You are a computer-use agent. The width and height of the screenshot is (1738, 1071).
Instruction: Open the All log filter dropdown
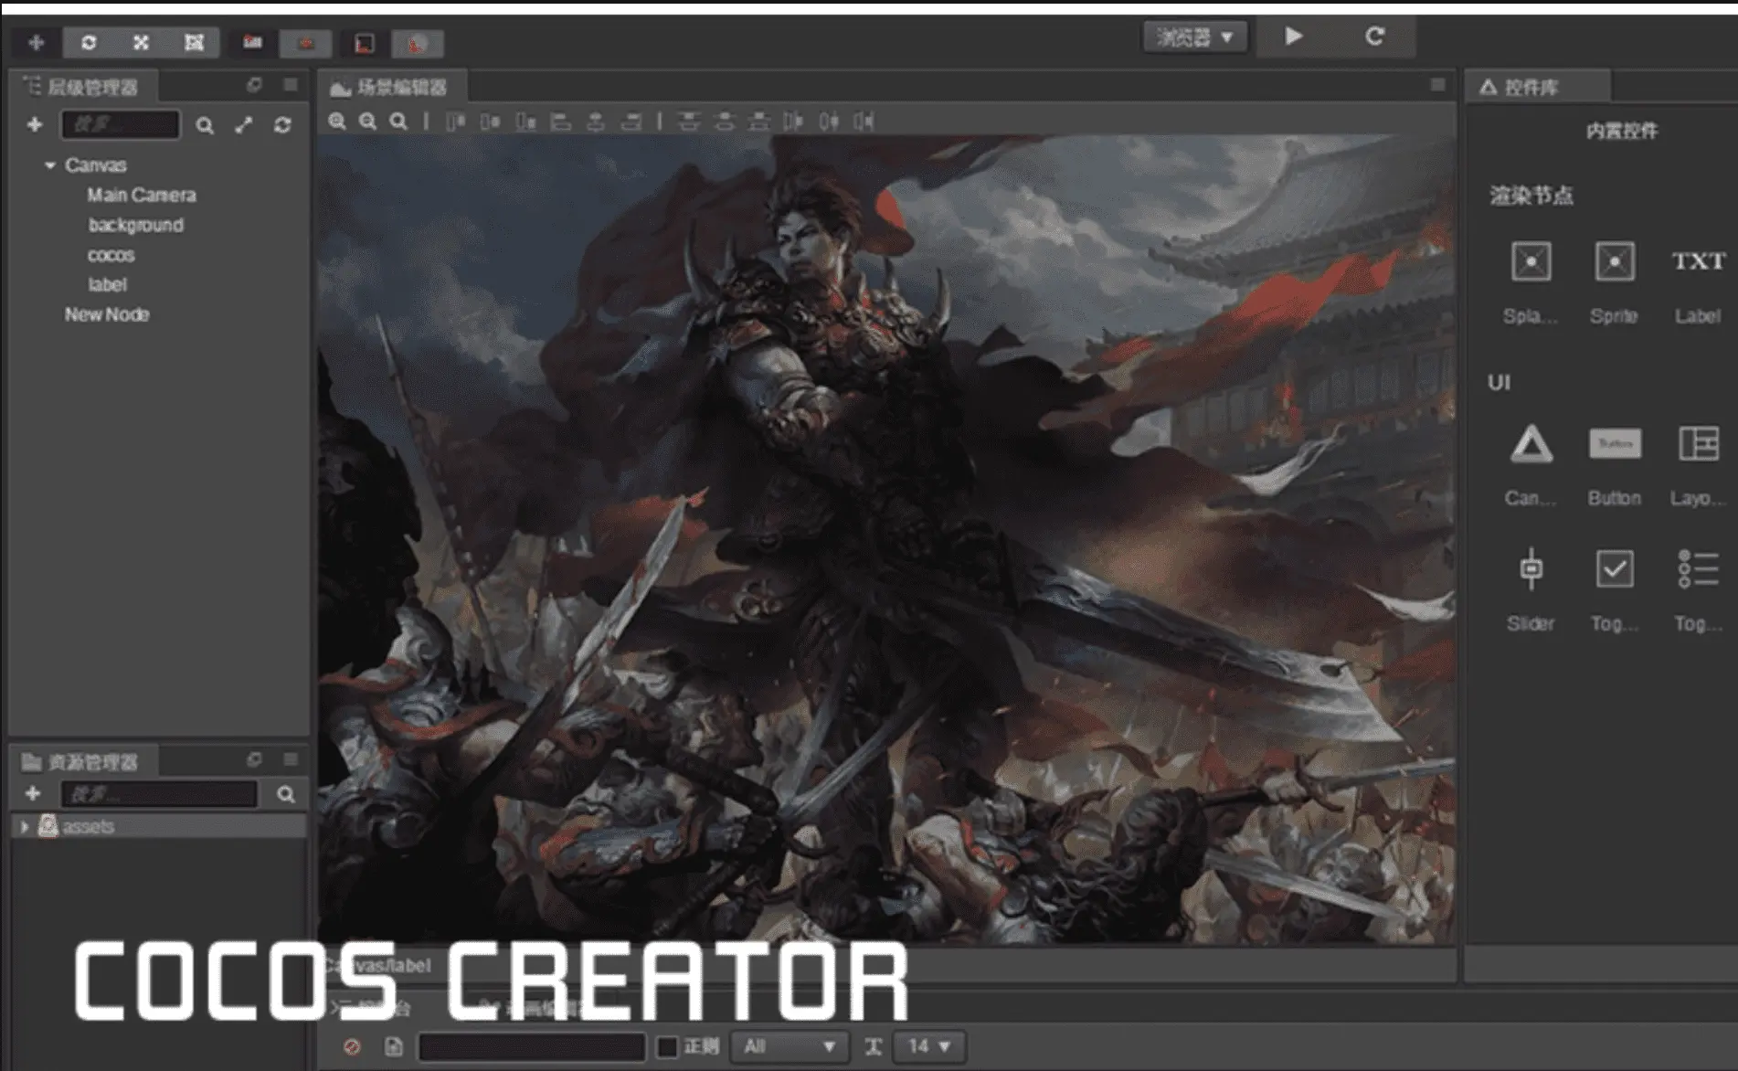tap(790, 1046)
